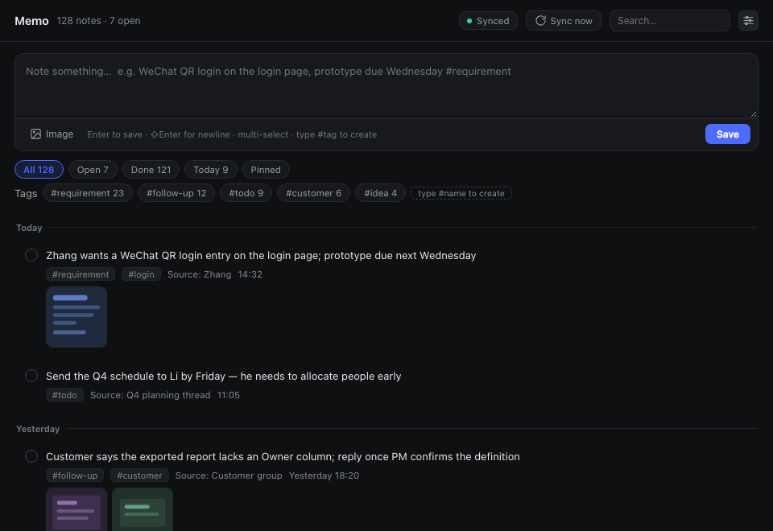The height and width of the screenshot is (531, 773).
Task: Attach an Image to the note
Action: pos(52,134)
